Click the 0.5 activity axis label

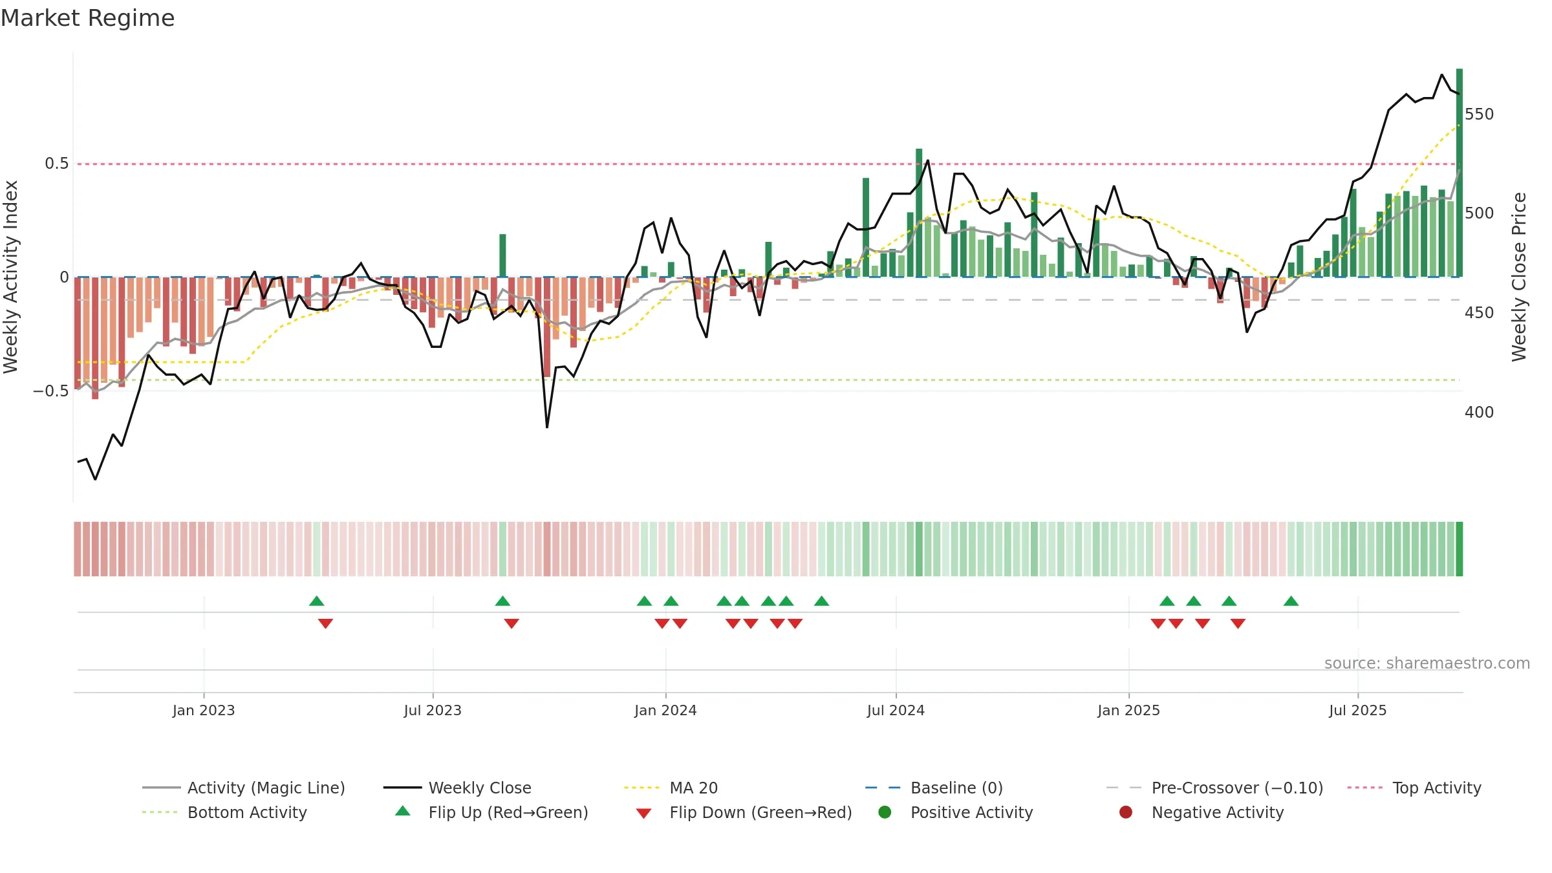[57, 164]
